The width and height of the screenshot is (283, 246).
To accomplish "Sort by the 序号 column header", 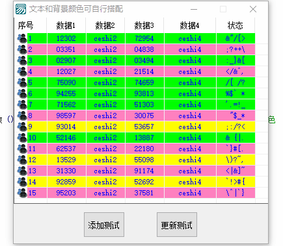I will (31, 25).
